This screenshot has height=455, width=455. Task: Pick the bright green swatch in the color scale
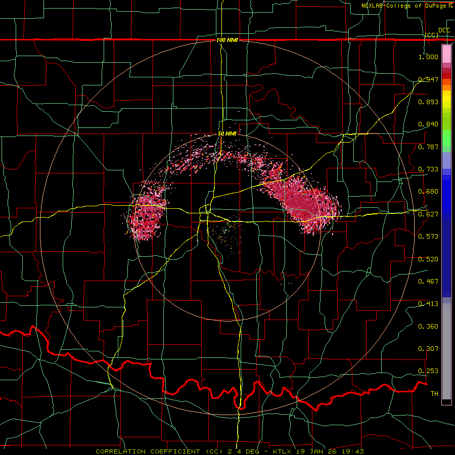coord(446,138)
